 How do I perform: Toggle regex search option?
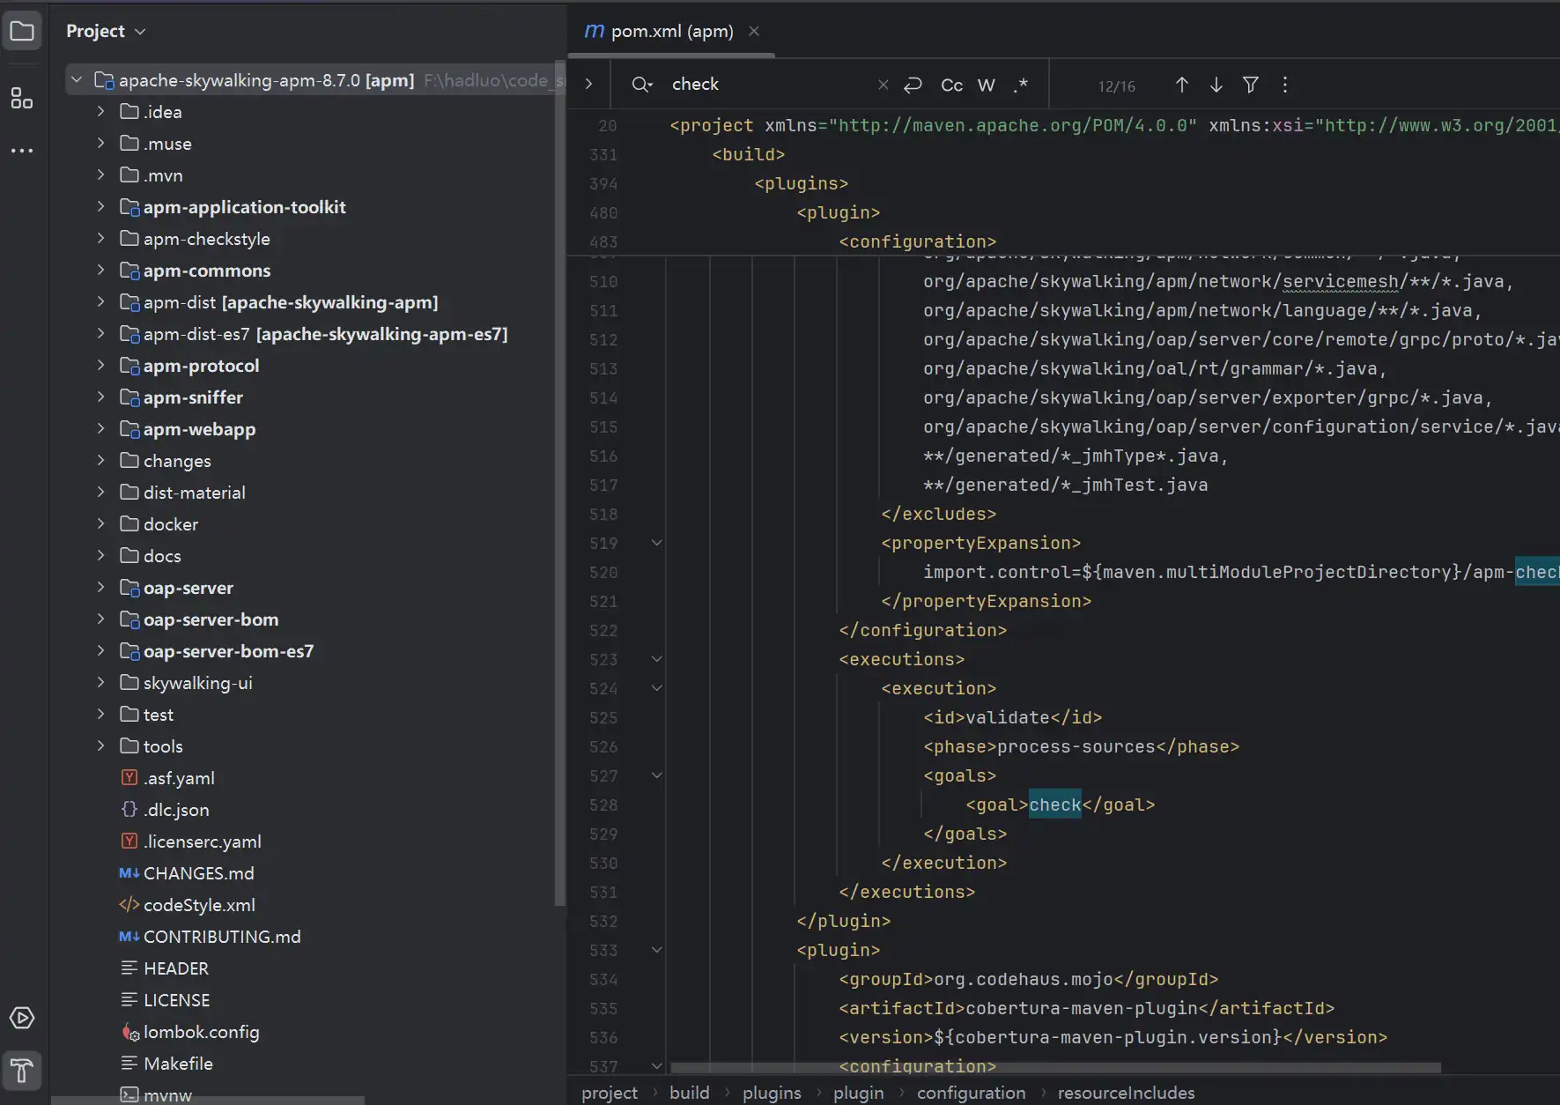tap(1021, 85)
